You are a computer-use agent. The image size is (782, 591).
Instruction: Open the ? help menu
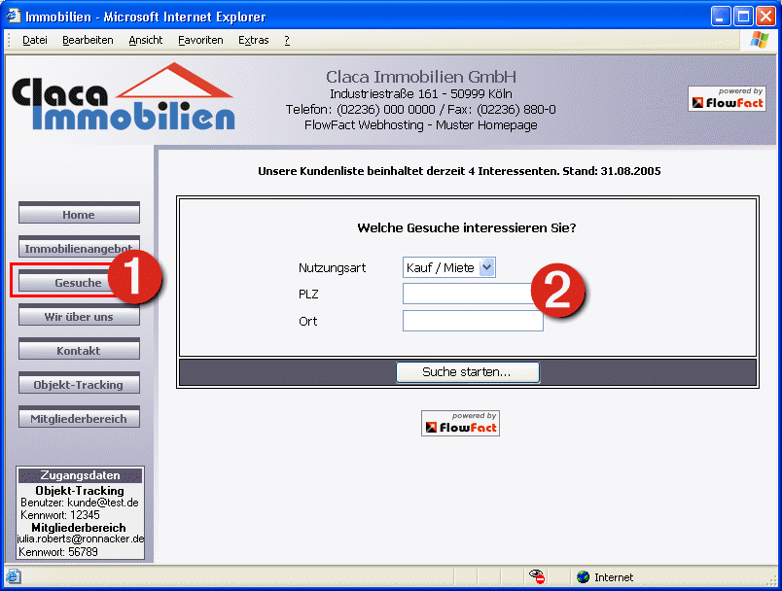click(x=287, y=41)
